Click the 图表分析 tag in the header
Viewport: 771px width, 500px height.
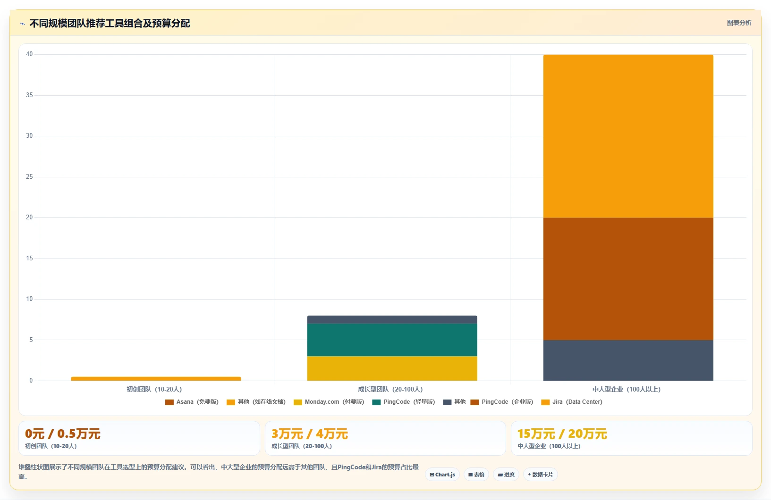739,23
